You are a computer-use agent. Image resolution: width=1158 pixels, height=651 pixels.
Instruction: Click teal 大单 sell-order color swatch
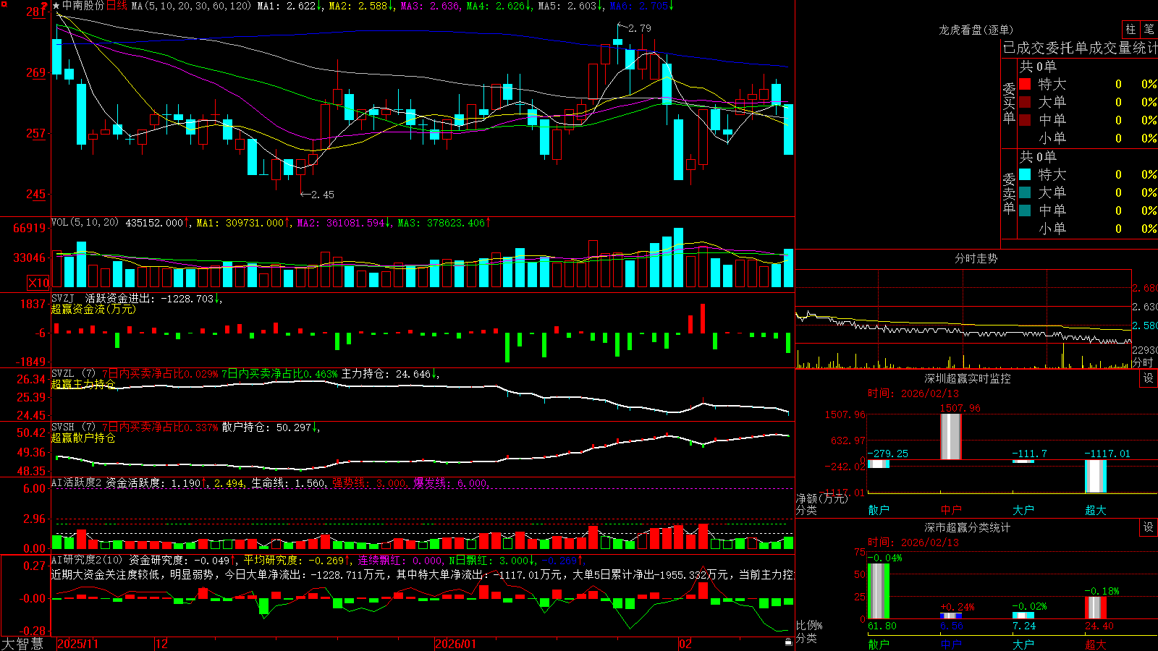[1025, 192]
